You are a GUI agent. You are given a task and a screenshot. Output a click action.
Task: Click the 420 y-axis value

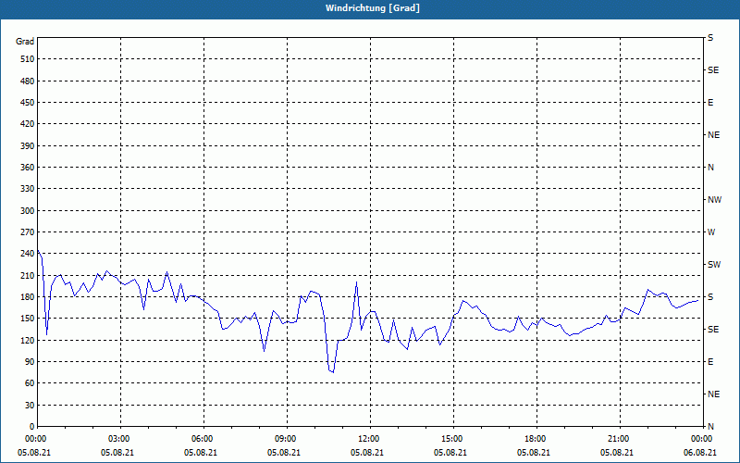point(28,124)
